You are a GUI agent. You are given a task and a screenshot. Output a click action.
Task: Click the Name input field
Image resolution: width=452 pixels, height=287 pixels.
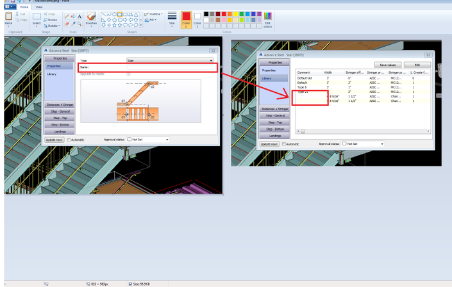point(170,67)
